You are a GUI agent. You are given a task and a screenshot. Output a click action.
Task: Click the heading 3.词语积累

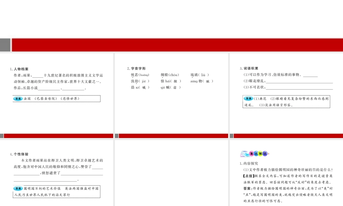pos(249,69)
